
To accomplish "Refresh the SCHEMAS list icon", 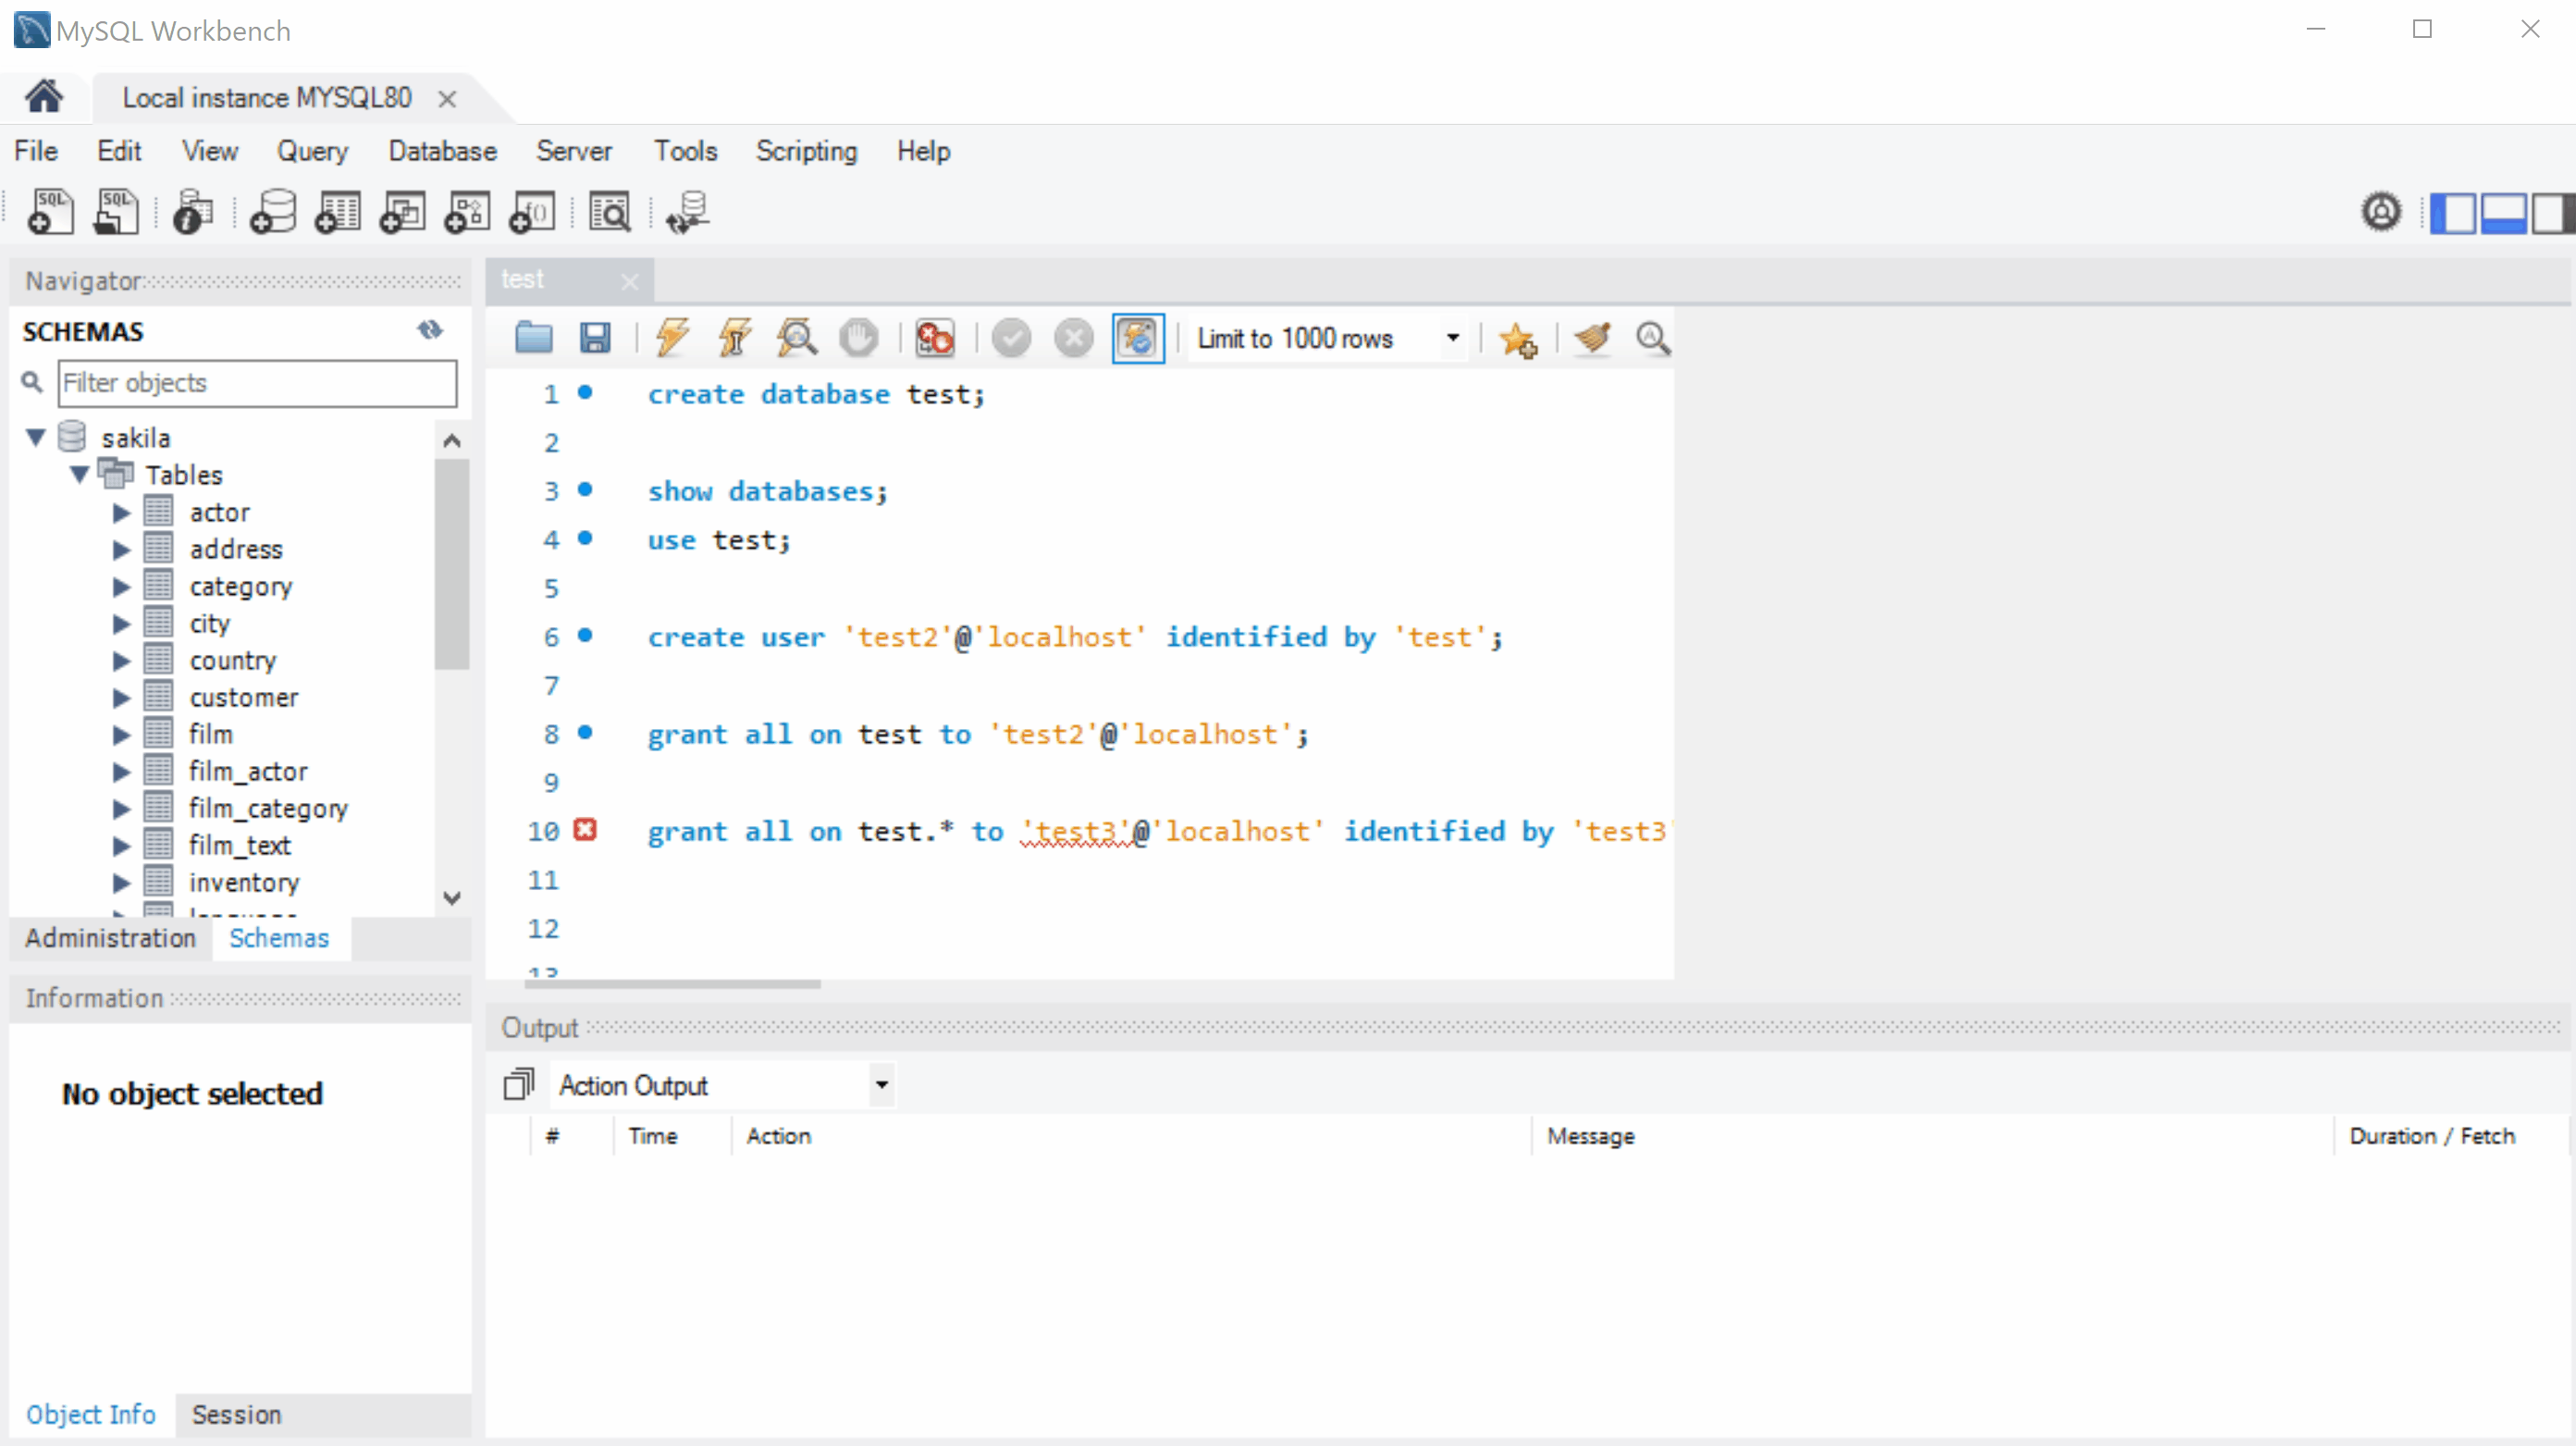I will pos(430,330).
